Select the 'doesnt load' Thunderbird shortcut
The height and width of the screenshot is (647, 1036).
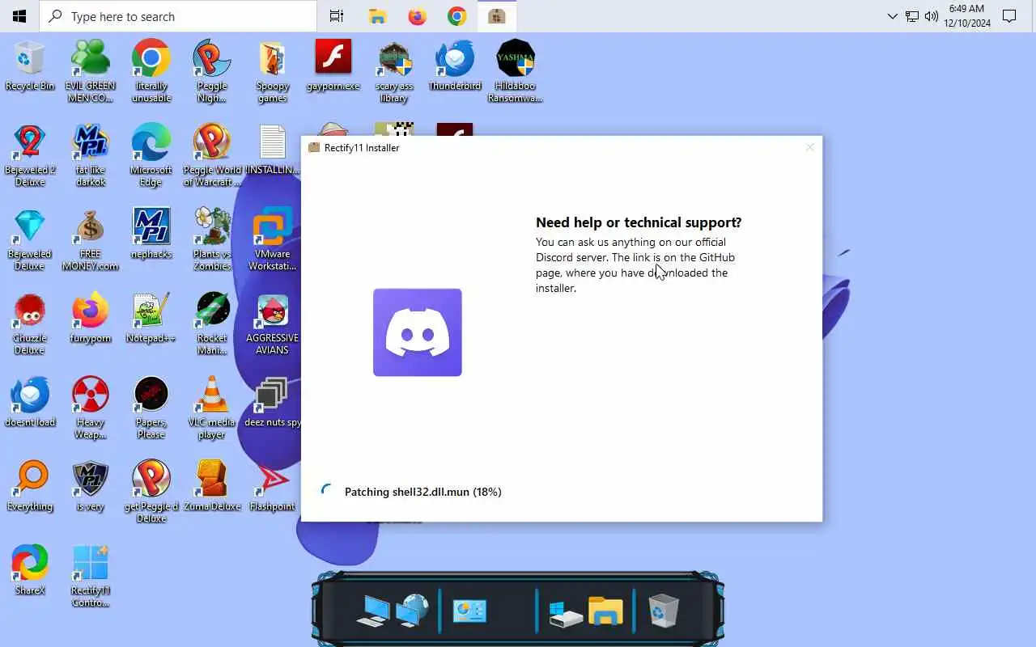pos(30,403)
